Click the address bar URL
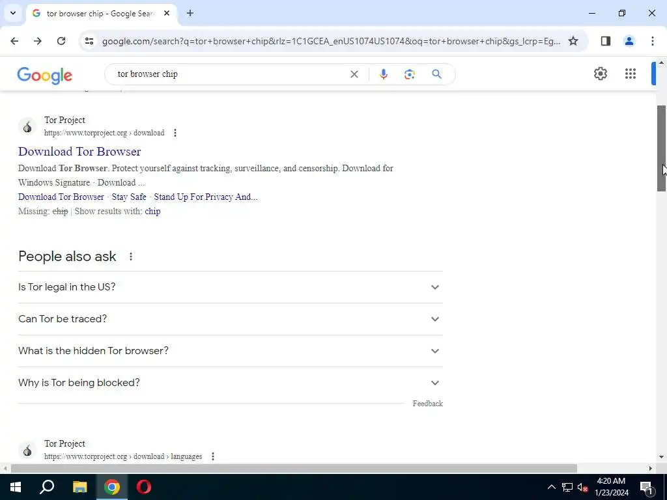Image resolution: width=667 pixels, height=500 pixels. coord(331,41)
